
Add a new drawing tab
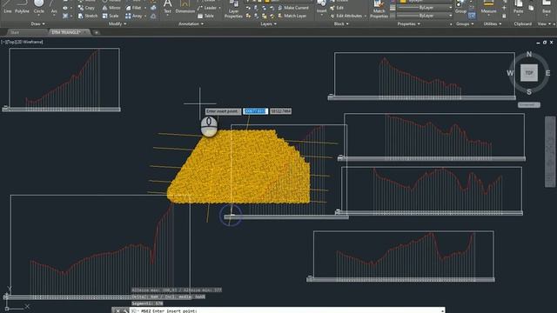[x=96, y=33]
